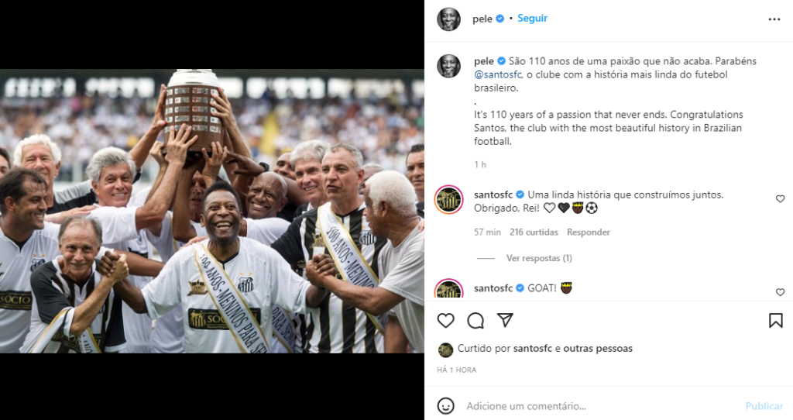Open pele's profile picture in header

[448, 19]
